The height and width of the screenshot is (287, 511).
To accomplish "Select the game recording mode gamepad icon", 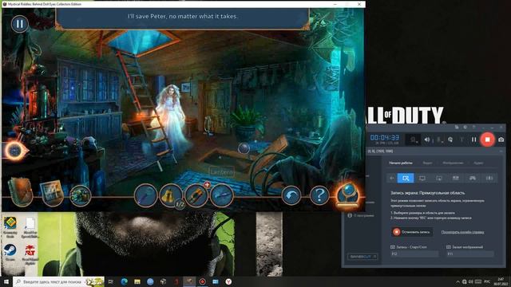I will tap(473, 178).
